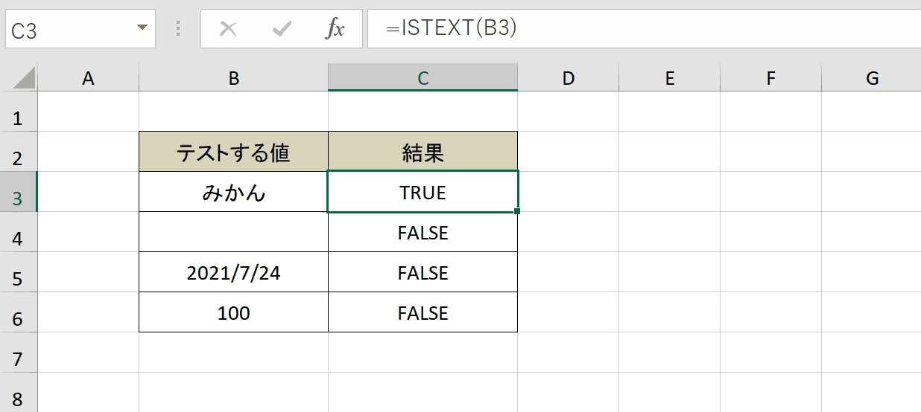Click the Name Box showing C3
The width and height of the screenshot is (921, 412).
[80, 29]
